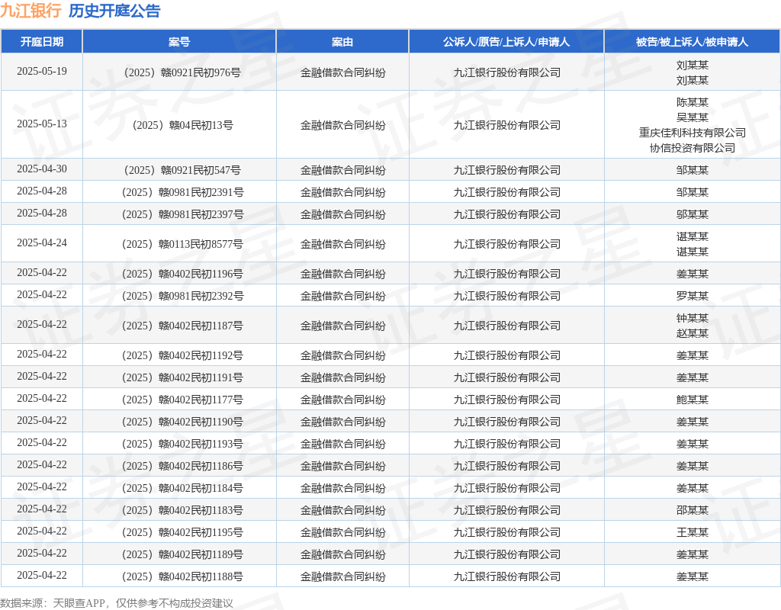Click defendant 陈某某
Screen dimensions: 781x610
[693, 103]
